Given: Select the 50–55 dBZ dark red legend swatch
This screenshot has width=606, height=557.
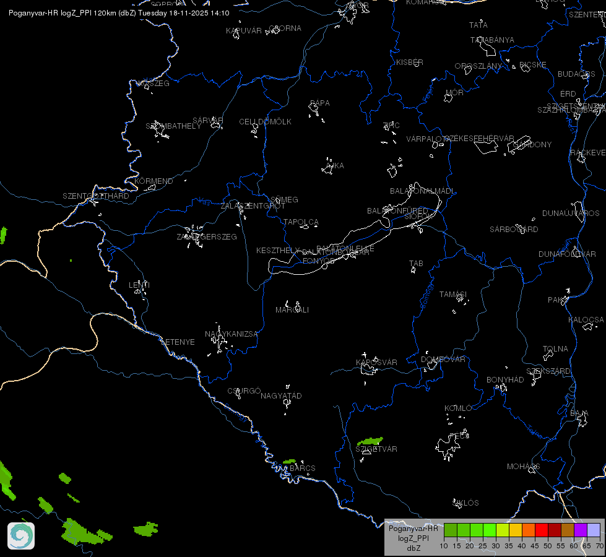Looking at the screenshot, I should [x=555, y=530].
